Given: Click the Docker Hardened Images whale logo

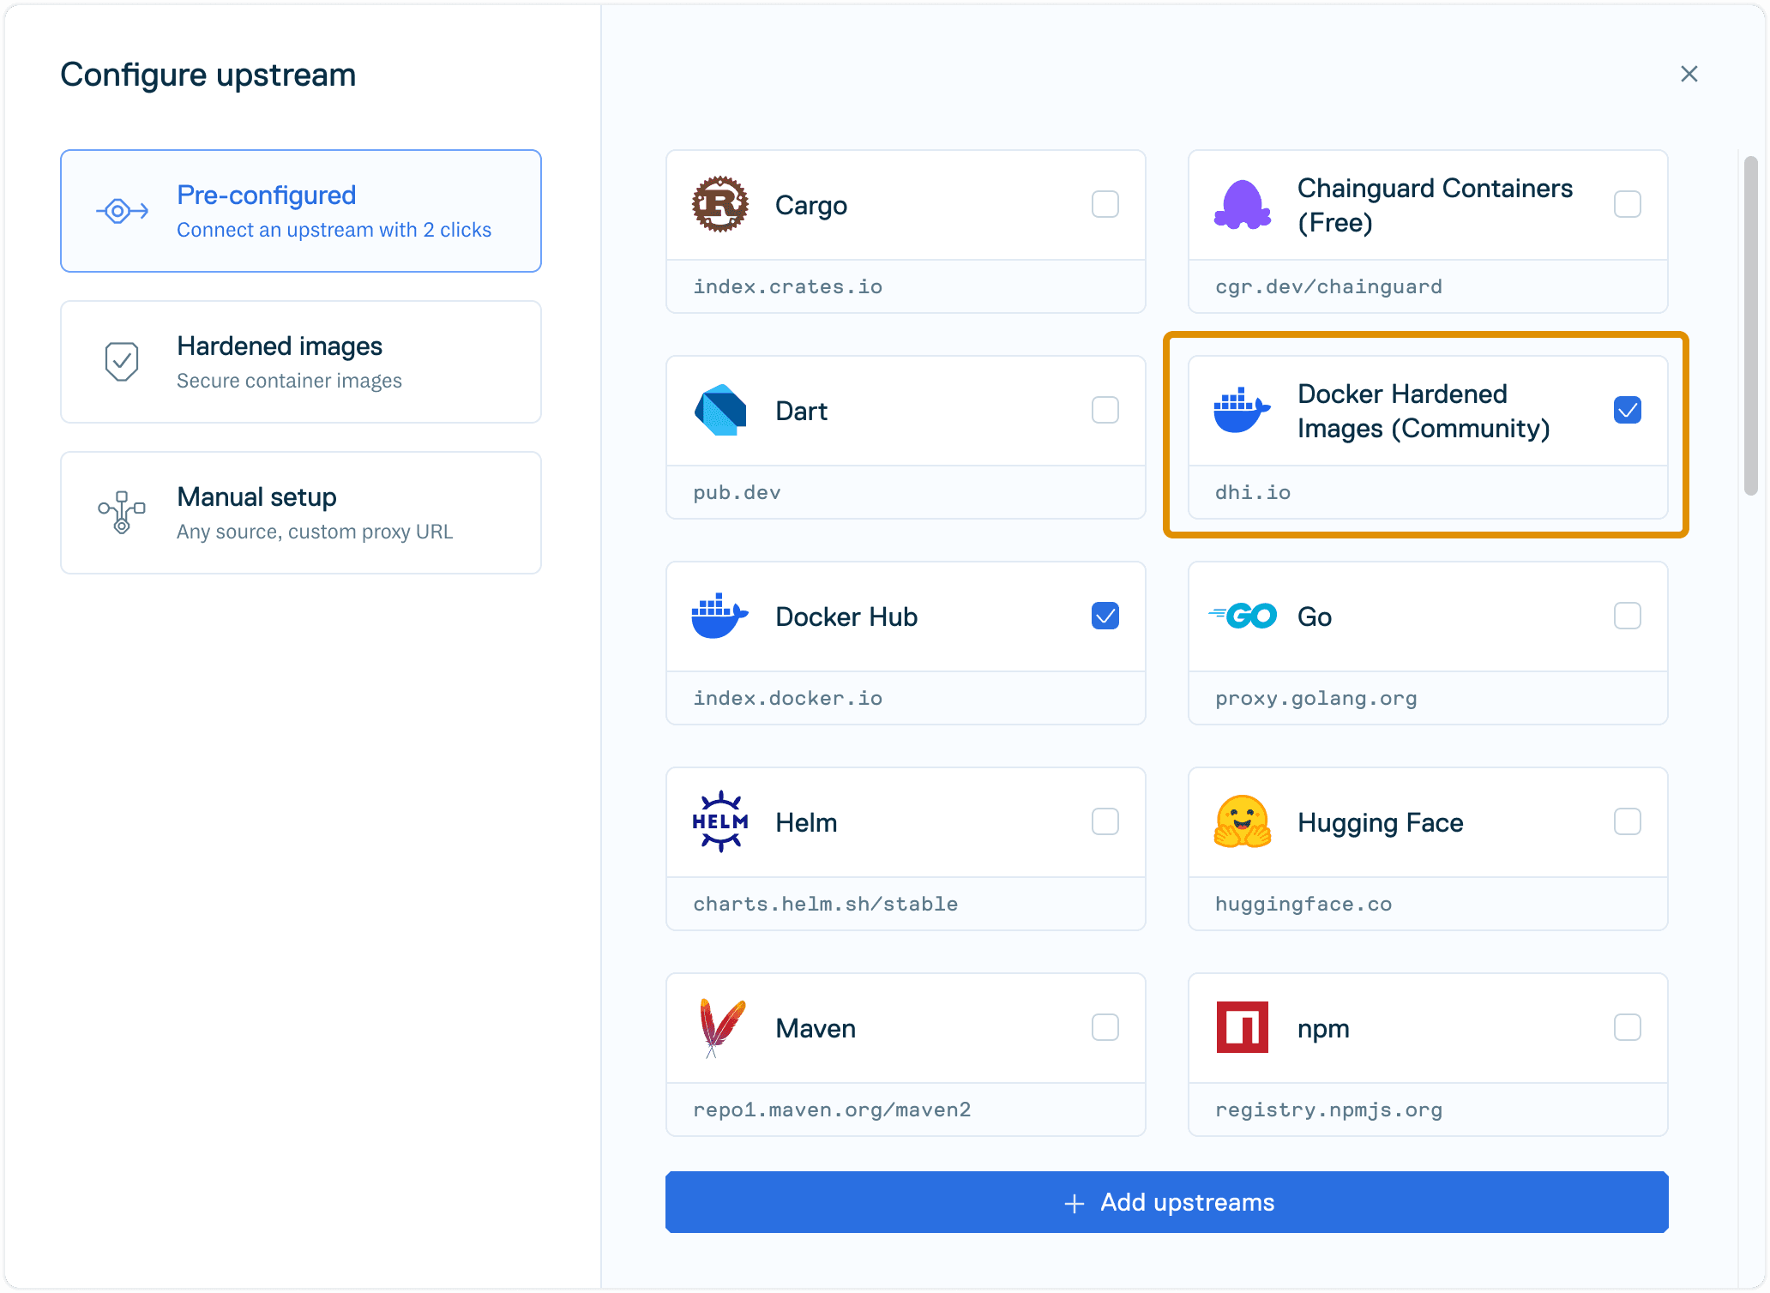Looking at the screenshot, I should coord(1242,411).
